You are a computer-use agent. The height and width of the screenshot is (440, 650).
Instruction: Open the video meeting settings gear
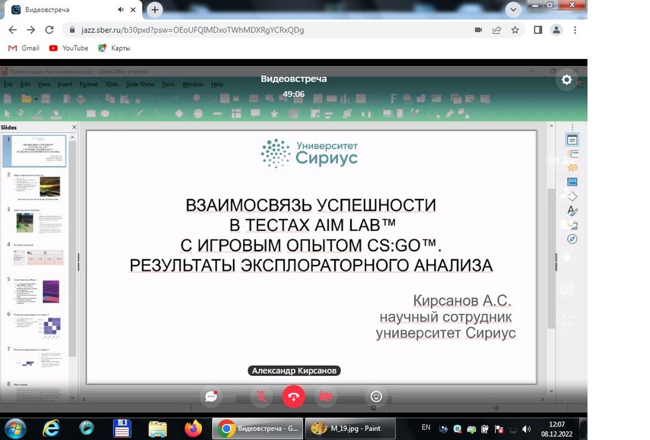tap(566, 80)
